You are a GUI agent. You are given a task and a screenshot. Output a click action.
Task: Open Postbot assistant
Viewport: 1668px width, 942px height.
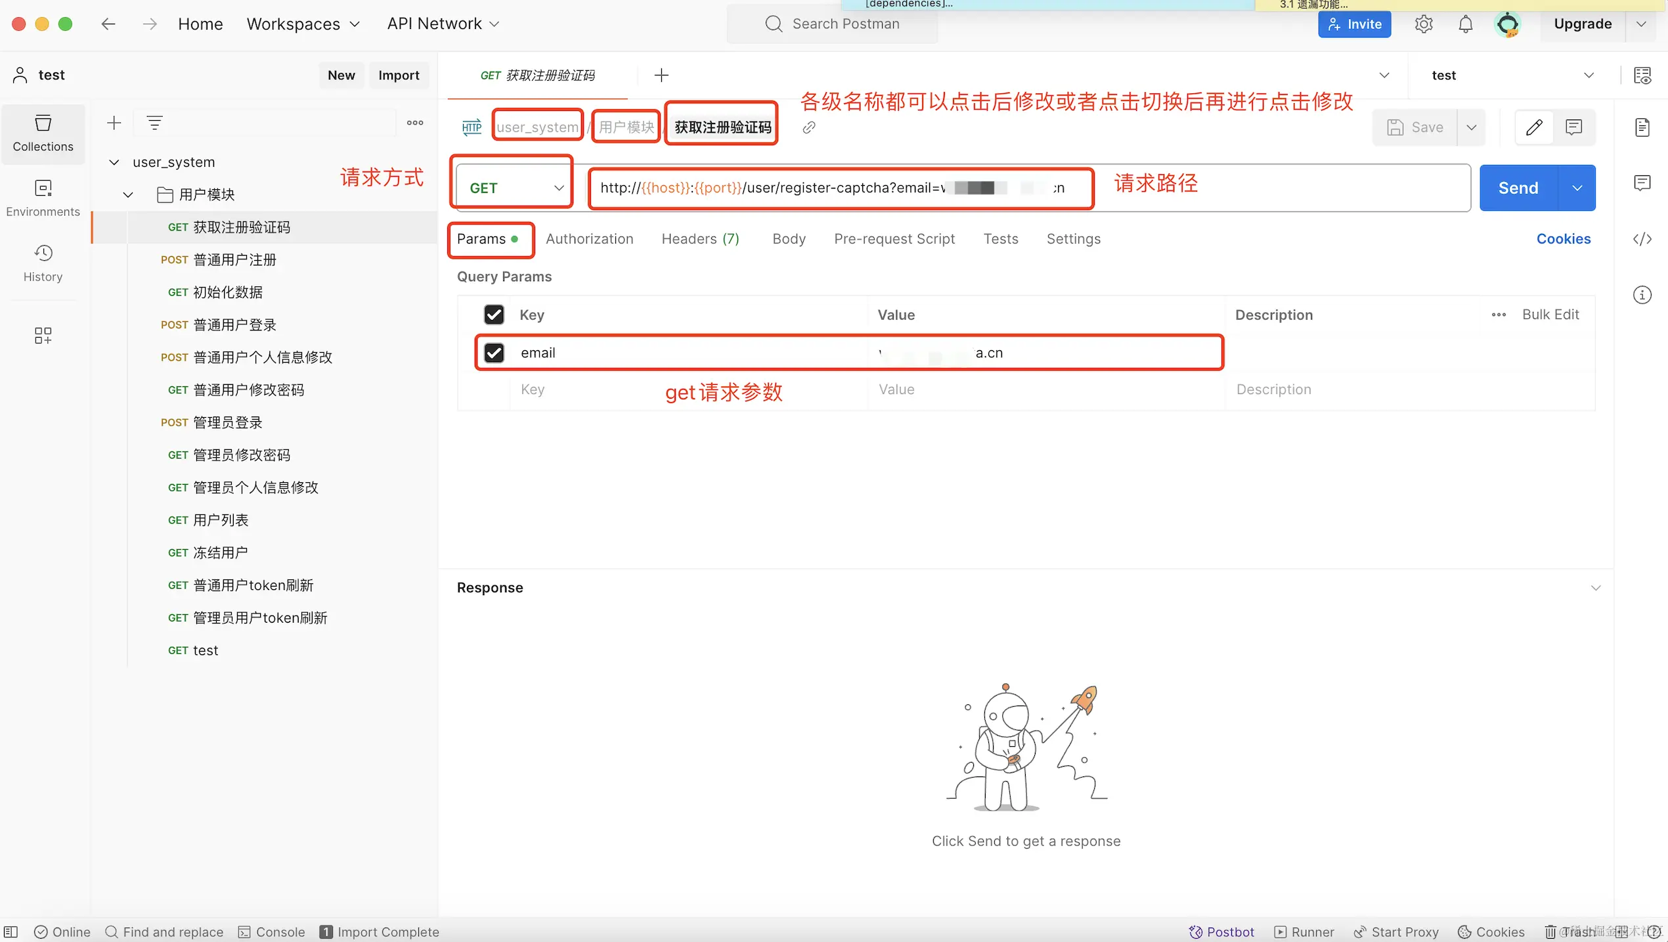[1221, 931]
